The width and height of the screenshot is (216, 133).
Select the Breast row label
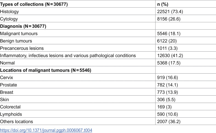pos(7,92)
